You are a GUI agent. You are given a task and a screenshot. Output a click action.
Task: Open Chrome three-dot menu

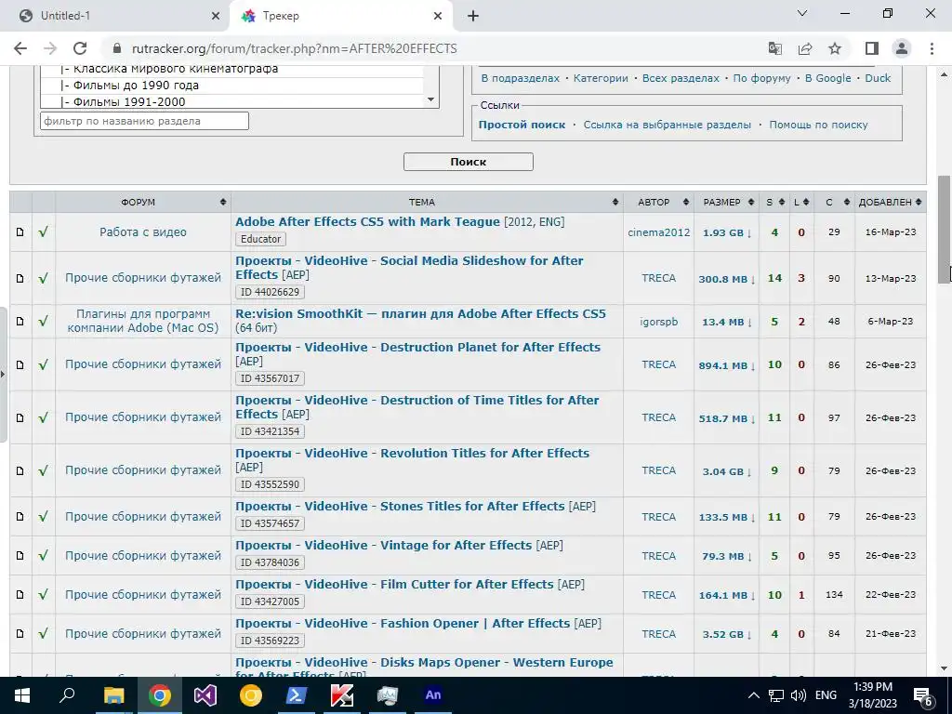[932, 48]
